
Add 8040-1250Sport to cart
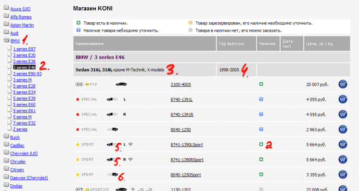[x=342, y=175]
